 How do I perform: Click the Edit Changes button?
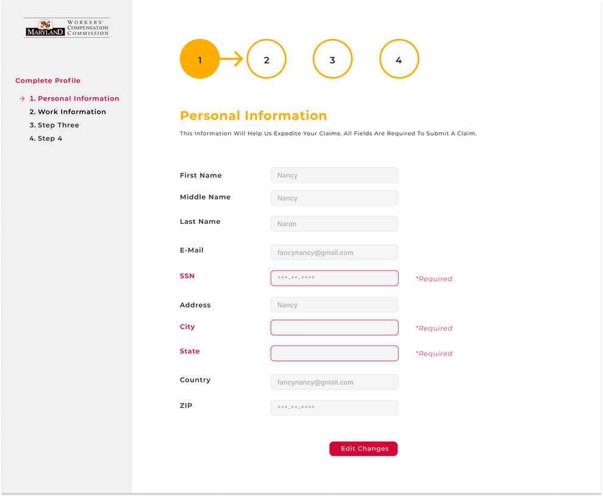tap(363, 449)
